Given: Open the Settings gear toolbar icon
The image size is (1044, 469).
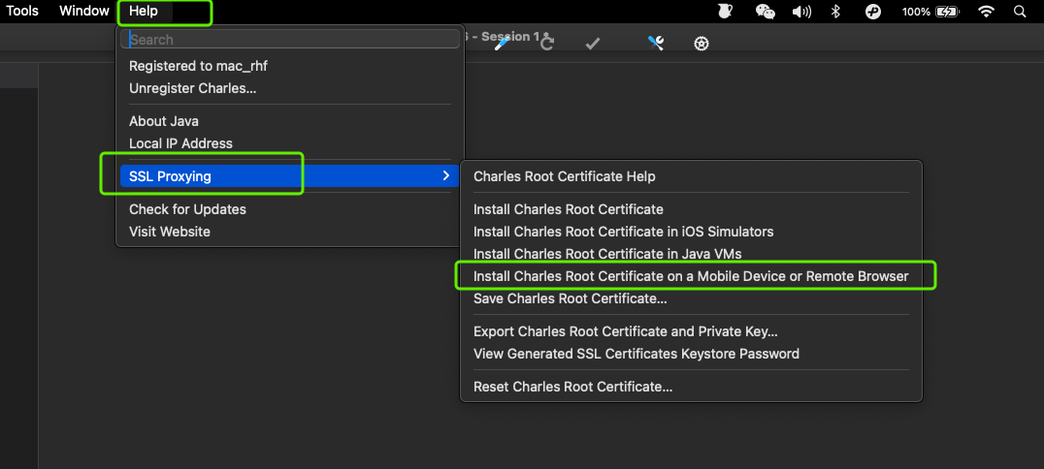Looking at the screenshot, I should pyautogui.click(x=701, y=44).
